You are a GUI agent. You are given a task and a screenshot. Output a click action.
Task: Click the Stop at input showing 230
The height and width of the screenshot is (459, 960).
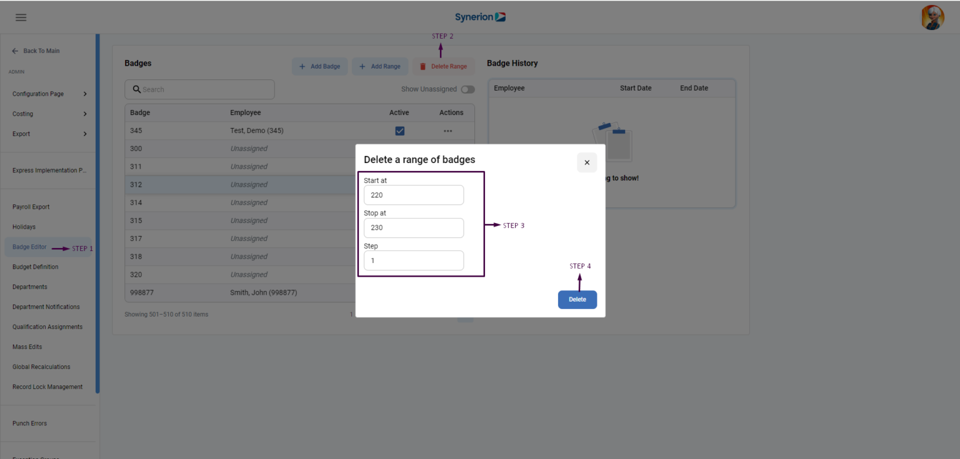click(413, 228)
